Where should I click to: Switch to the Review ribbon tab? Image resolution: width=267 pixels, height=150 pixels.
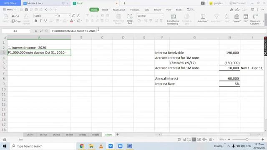(x=158, y=10)
